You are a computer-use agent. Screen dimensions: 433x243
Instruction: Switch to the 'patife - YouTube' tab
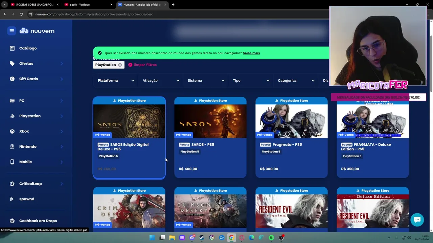[89, 5]
